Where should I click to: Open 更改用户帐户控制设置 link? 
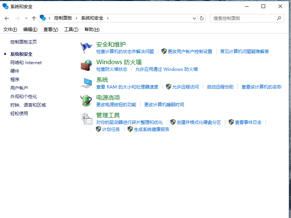(x=190, y=51)
